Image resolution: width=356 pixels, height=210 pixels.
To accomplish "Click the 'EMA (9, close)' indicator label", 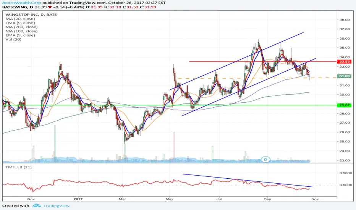I will (20, 23).
